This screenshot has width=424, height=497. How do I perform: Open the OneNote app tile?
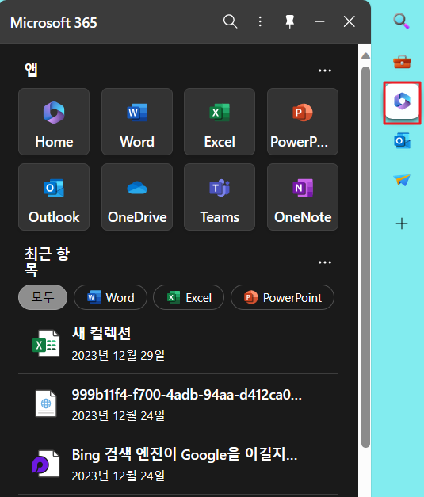[303, 197]
